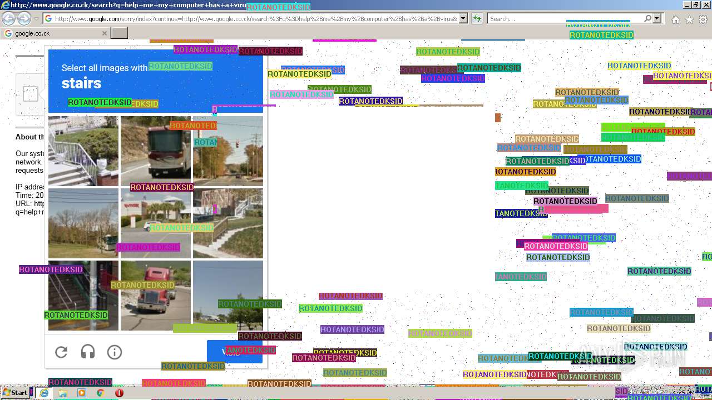Go back using the browser Back arrow
The image size is (712, 400).
point(8,18)
